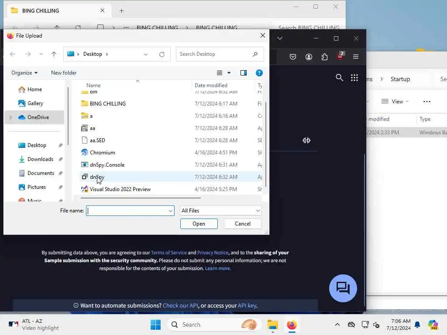Open the webpage apps grid icon
The width and height of the screenshot is (447, 335).
[x=354, y=78]
